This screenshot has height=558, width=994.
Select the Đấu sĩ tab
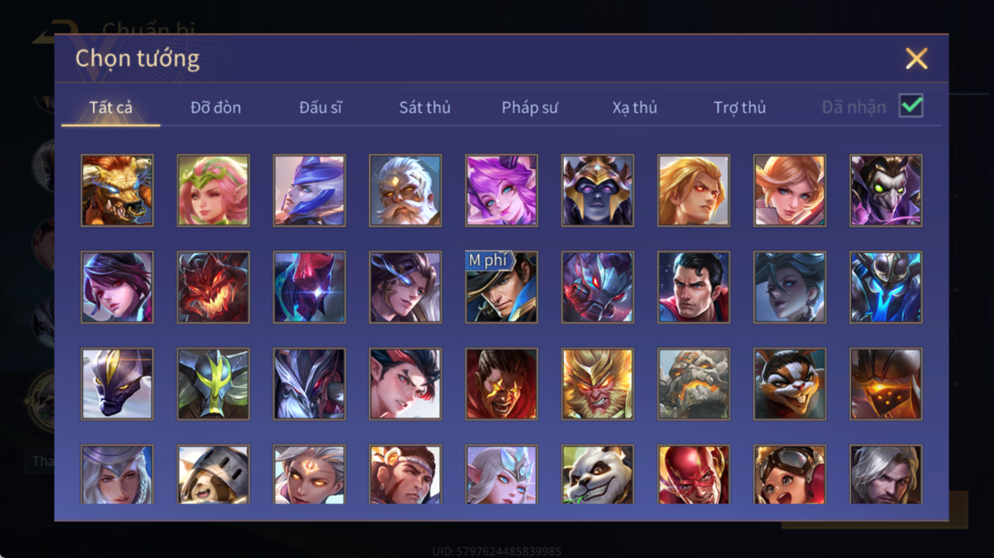pyautogui.click(x=320, y=108)
